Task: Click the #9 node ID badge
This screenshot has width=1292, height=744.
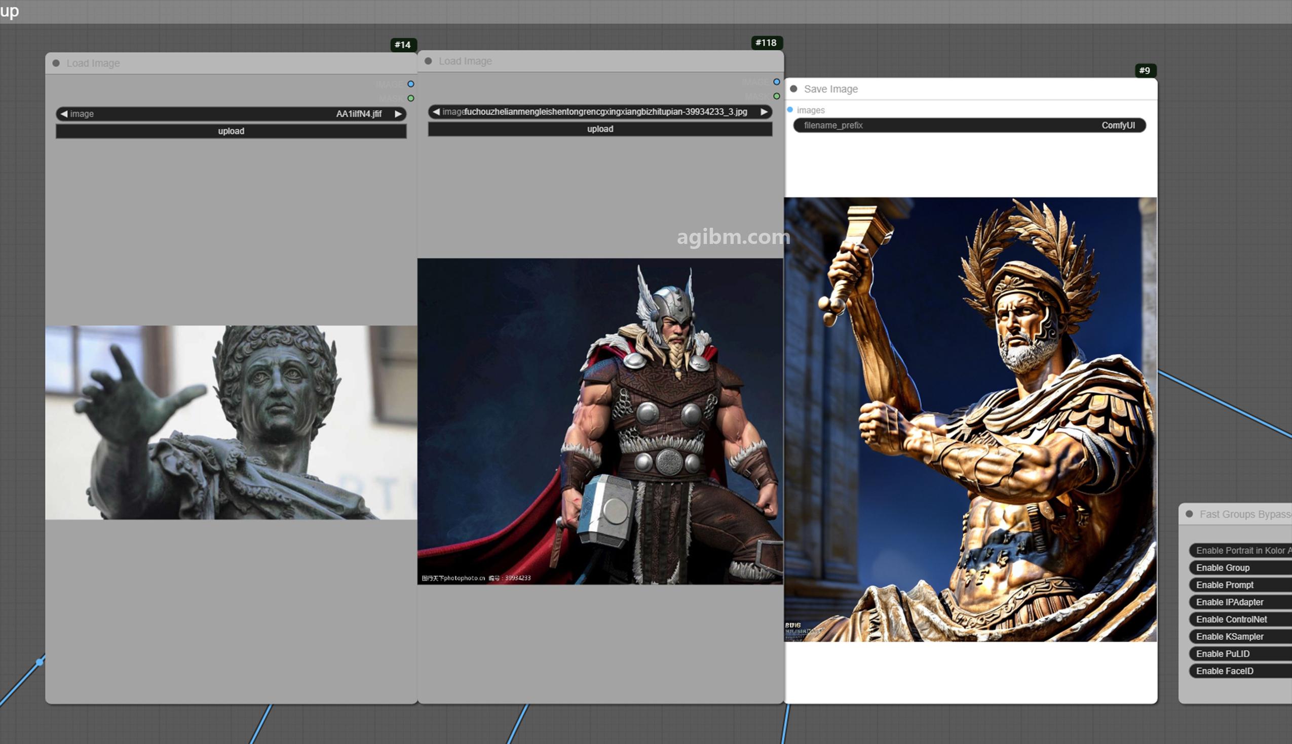Action: click(x=1145, y=70)
